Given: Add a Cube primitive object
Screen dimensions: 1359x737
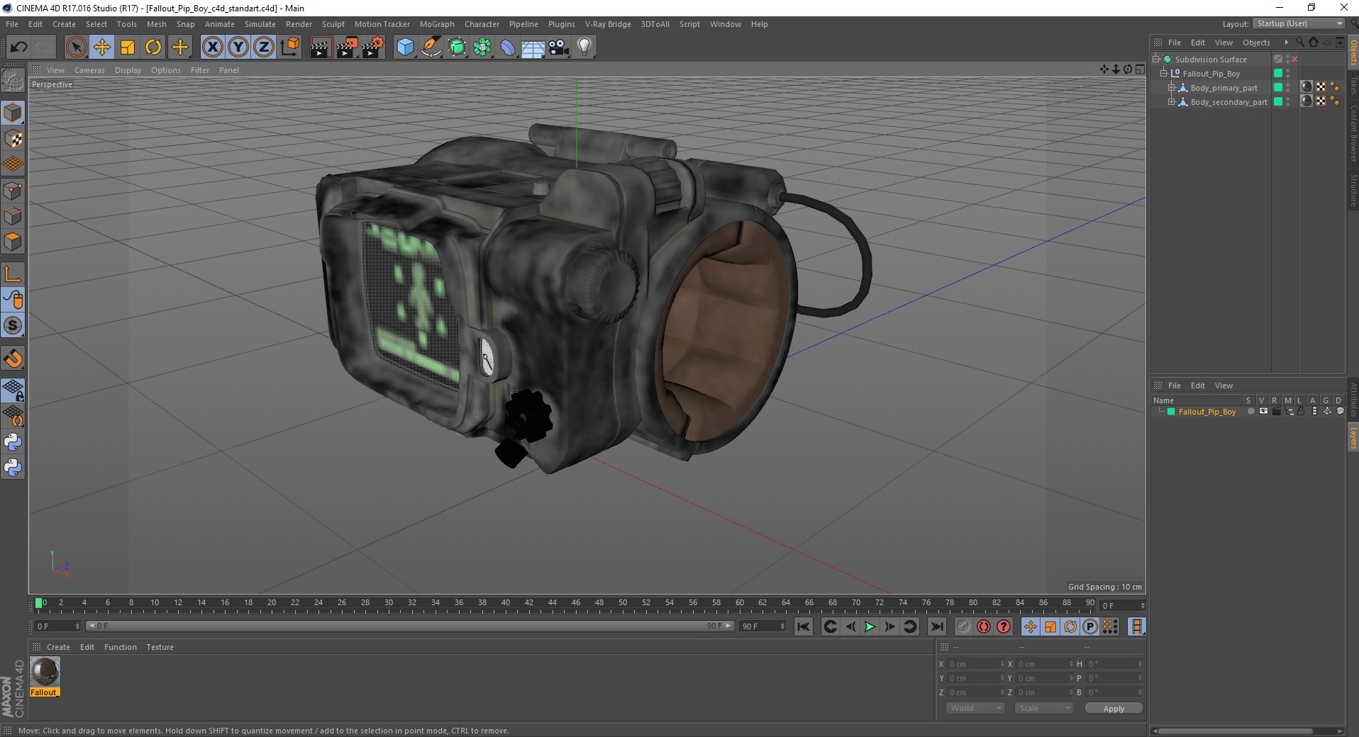Looking at the screenshot, I should pyautogui.click(x=405, y=47).
